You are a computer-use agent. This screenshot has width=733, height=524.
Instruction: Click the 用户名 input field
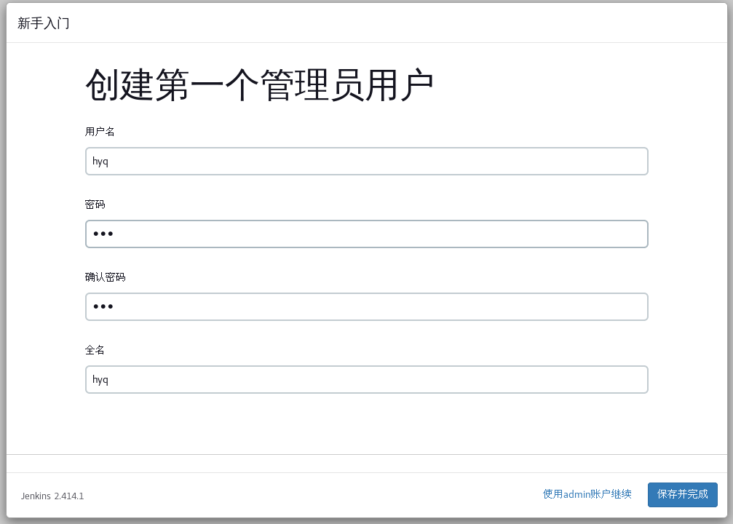[x=367, y=162]
